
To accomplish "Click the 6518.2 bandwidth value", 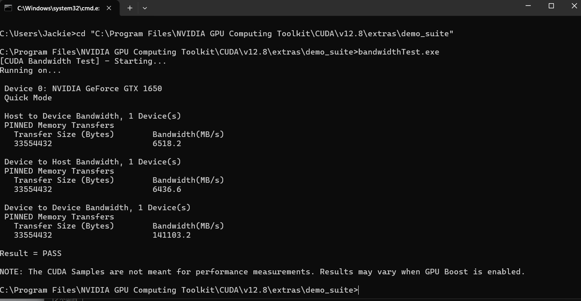I will [x=167, y=144].
